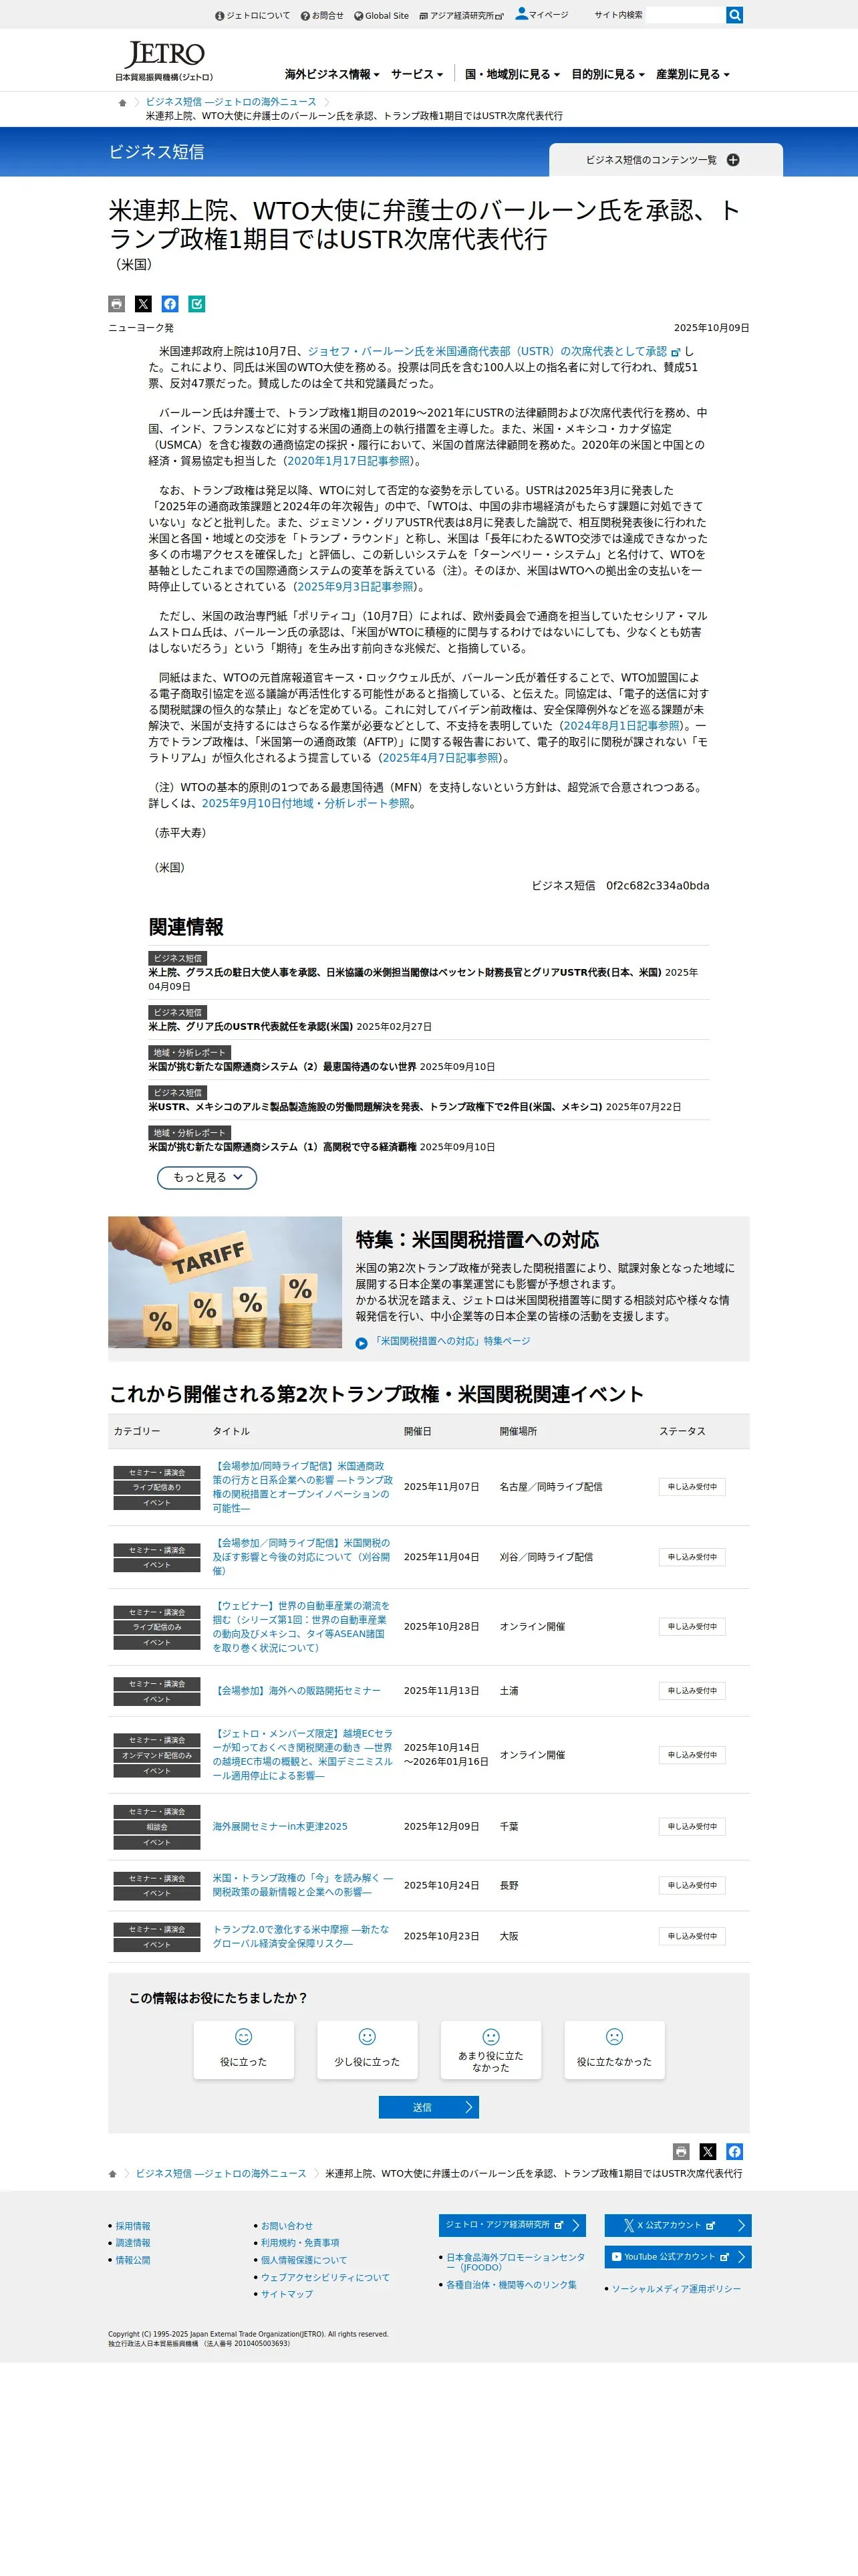The image size is (858, 2576).
Task: Click 申し込み受付中 for the 名古屋 event
Action: (692, 1487)
